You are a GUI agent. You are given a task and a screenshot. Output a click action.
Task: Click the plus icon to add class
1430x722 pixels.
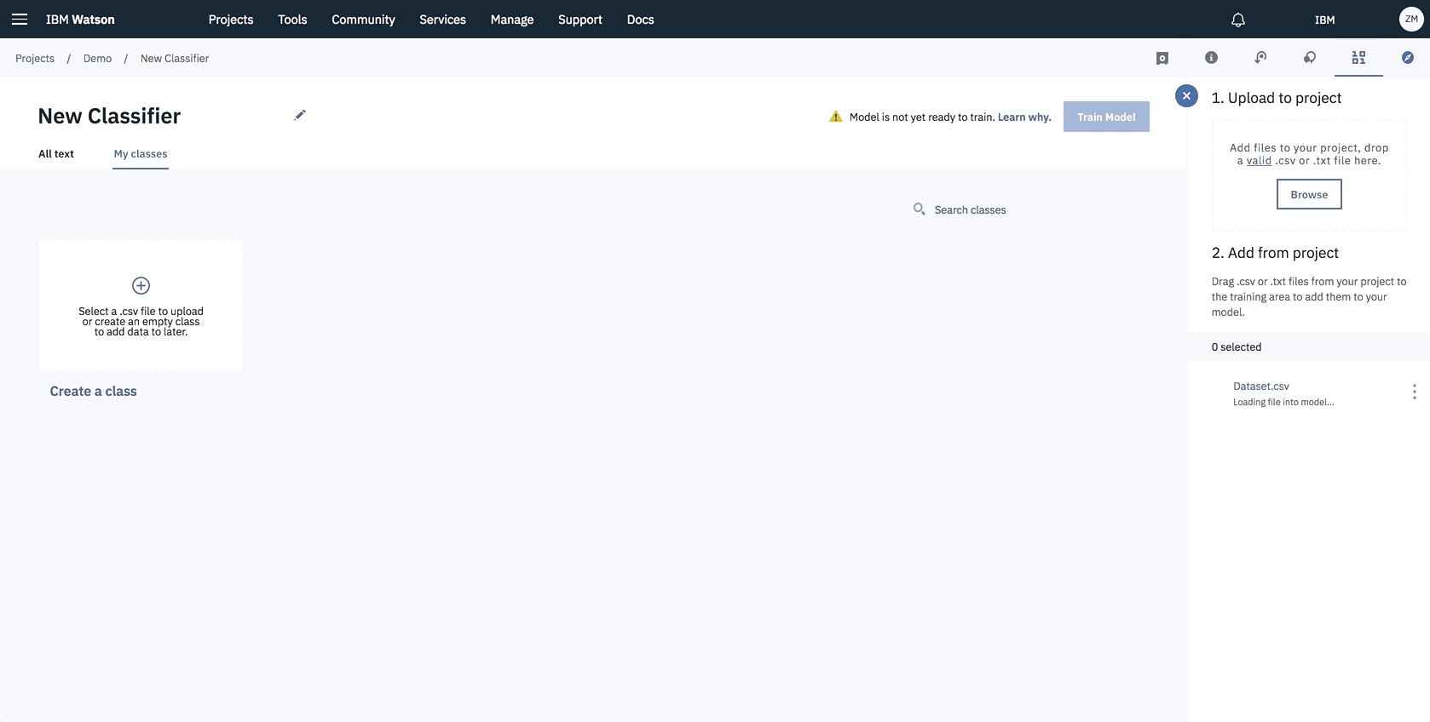[141, 285]
